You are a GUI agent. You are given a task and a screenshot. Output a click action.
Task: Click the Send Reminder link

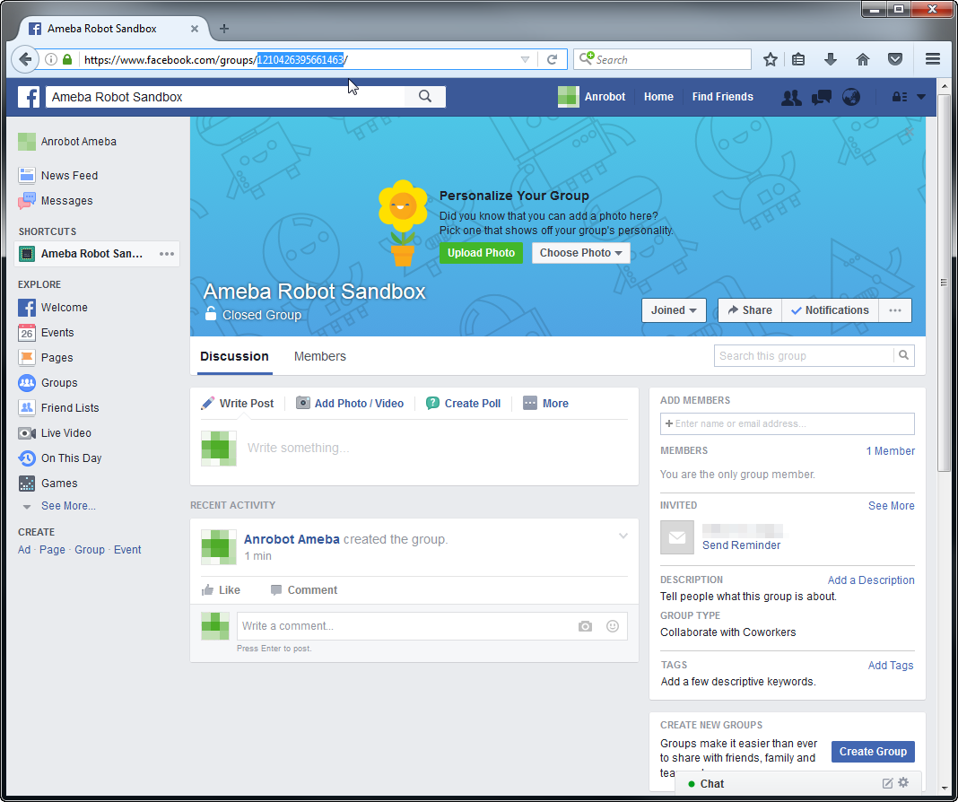741,545
